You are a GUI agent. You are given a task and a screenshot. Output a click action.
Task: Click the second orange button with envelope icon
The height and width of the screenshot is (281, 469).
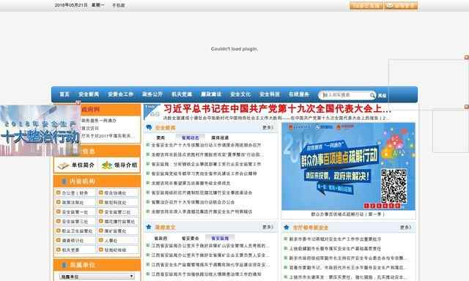(x=401, y=6)
